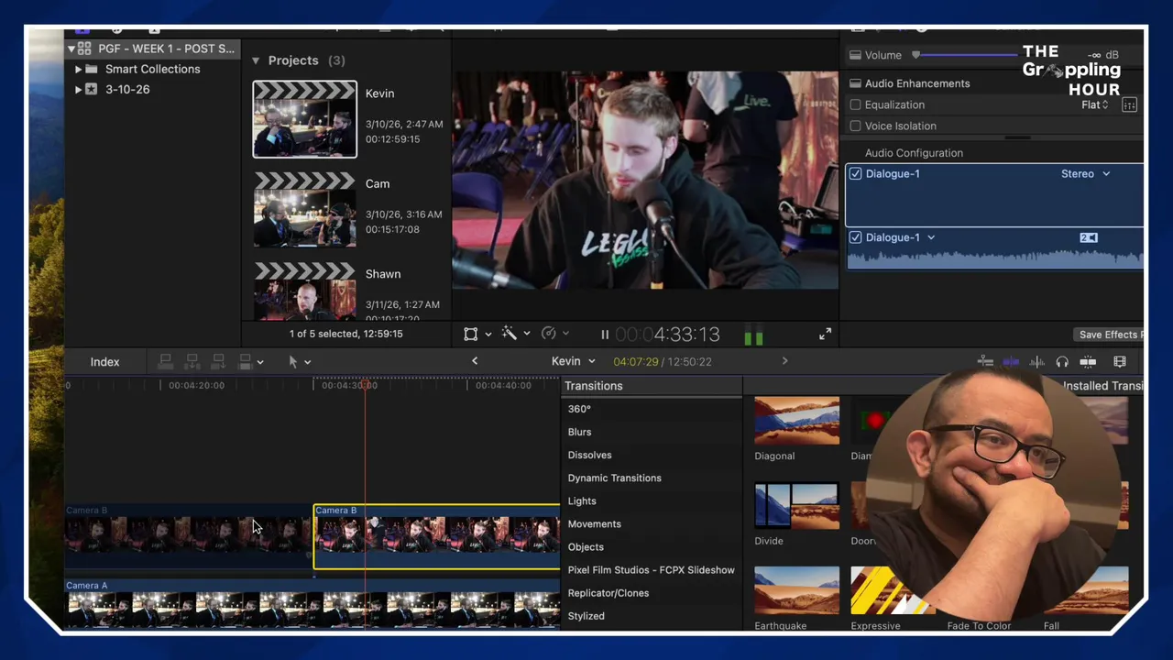
Task: Overwrite clip into the primary storyline
Action: pyautogui.click(x=245, y=362)
